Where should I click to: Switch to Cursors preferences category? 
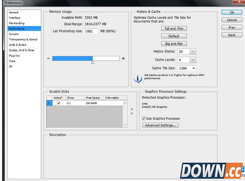coord(14,34)
